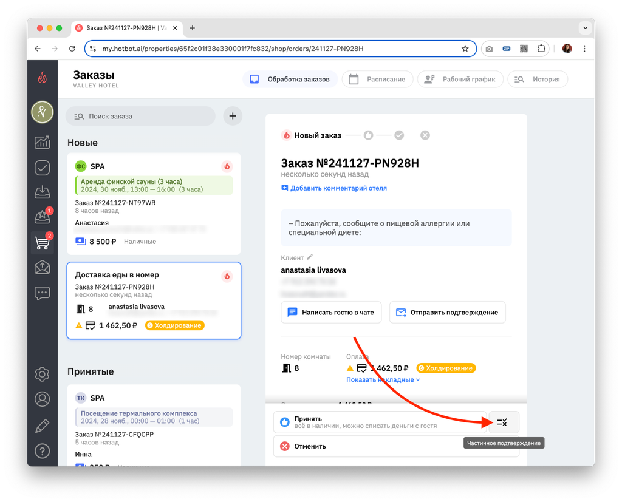The width and height of the screenshot is (622, 502).
Task: Open the tasks checkmark icon in sidebar
Action: pos(42,168)
